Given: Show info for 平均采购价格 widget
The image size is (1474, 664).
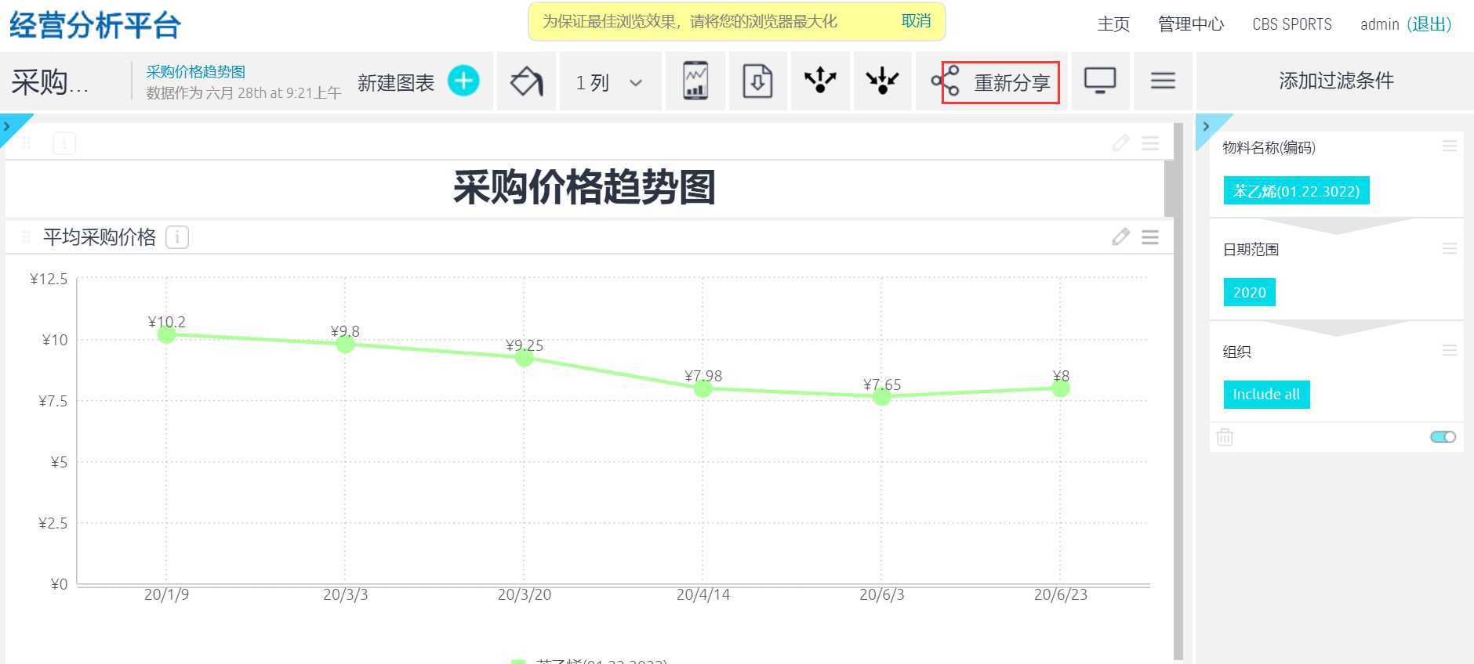Looking at the screenshot, I should point(177,237).
